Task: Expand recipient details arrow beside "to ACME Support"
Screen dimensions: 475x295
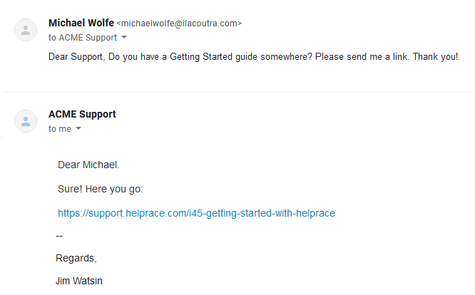Action: tap(124, 37)
